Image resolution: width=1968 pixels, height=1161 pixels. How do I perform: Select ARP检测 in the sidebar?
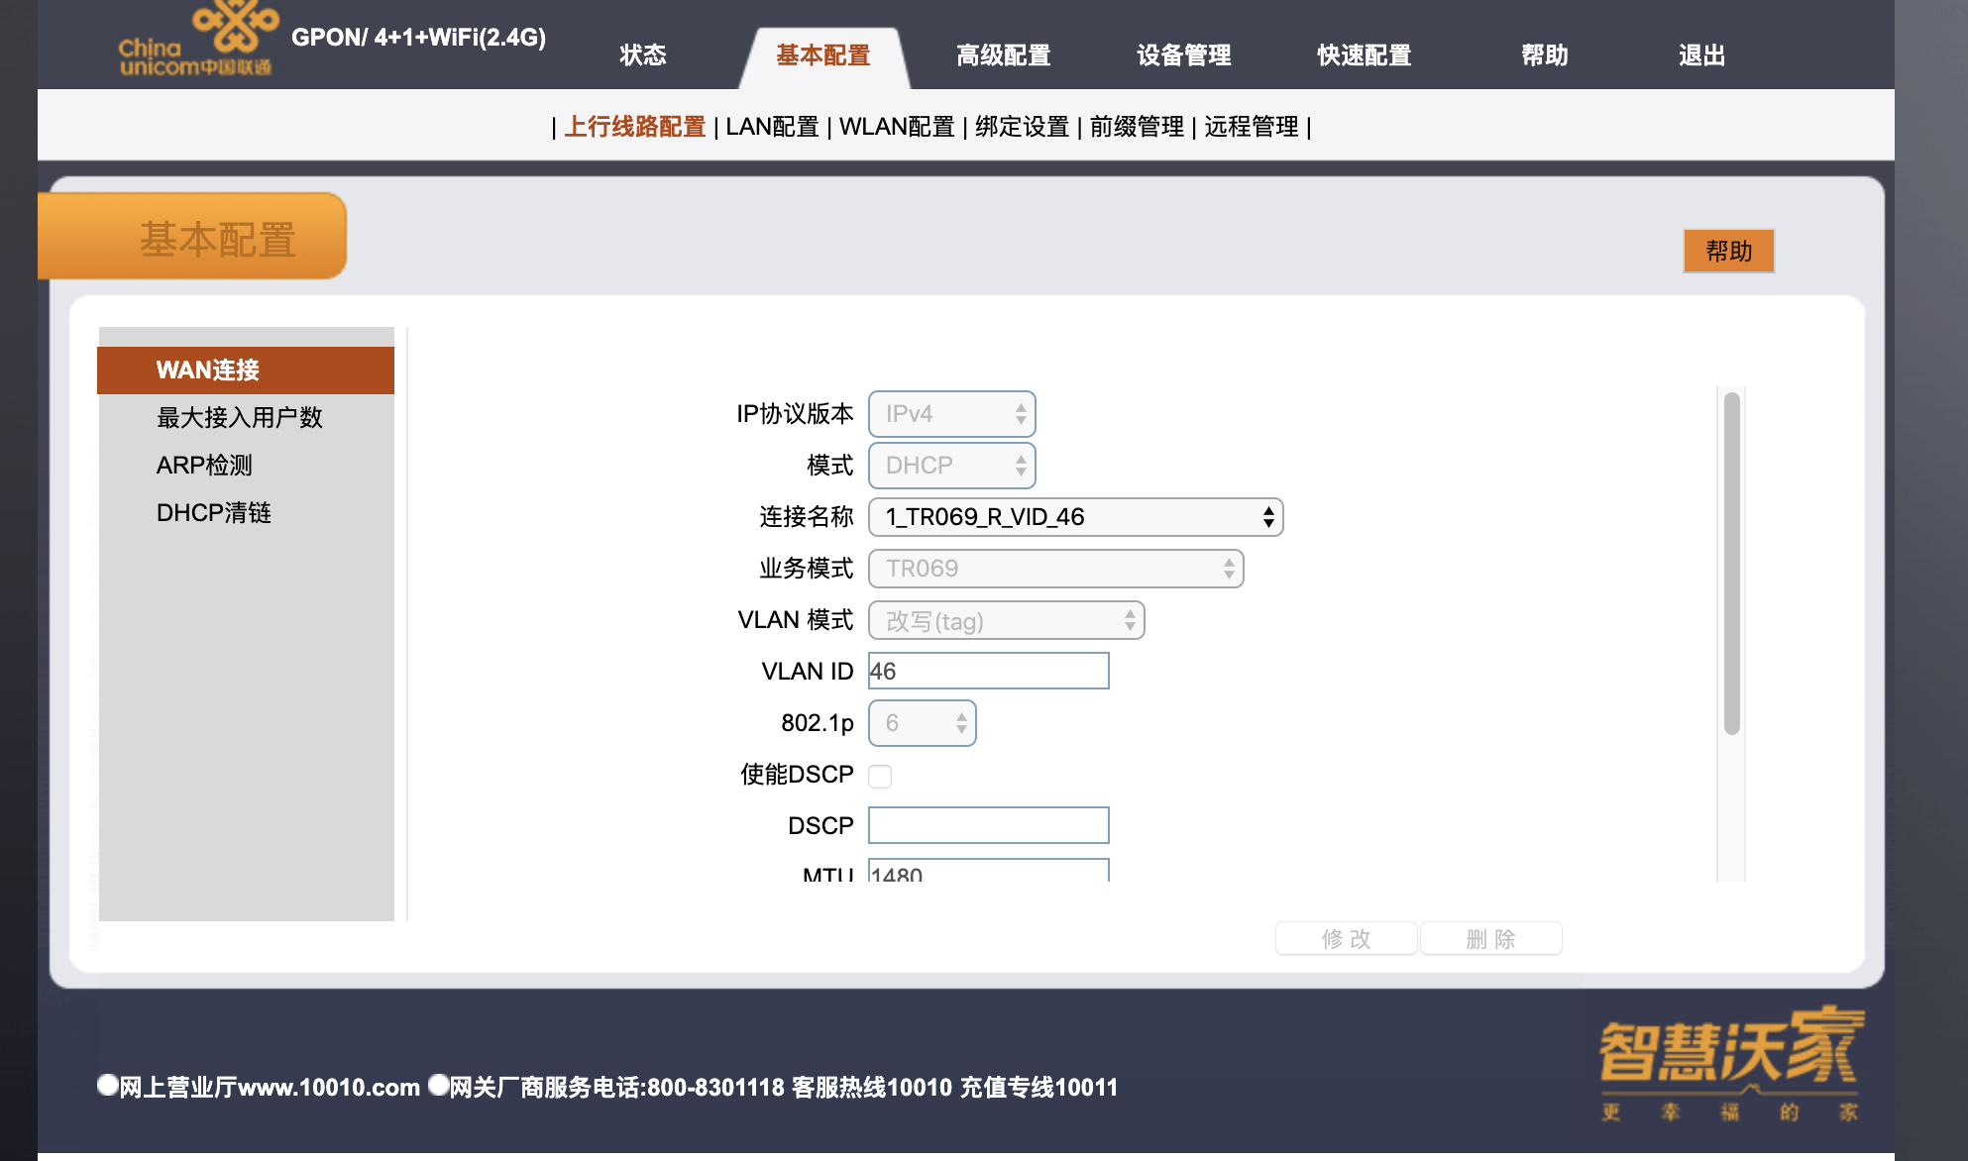204,466
